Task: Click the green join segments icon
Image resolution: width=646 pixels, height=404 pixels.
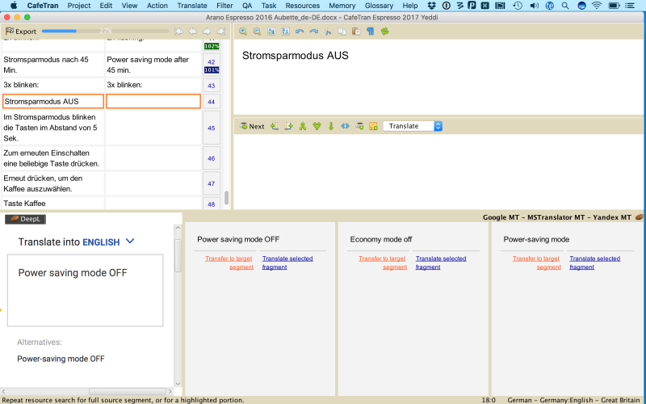Action: (x=303, y=126)
